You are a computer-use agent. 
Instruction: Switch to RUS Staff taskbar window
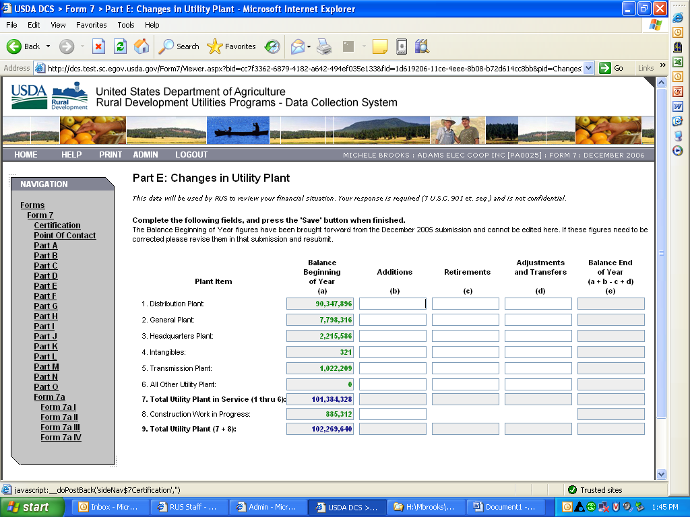coord(189,507)
